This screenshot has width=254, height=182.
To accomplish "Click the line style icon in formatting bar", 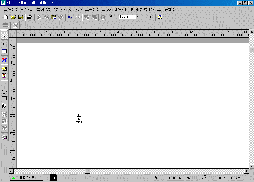I will point(6,25).
